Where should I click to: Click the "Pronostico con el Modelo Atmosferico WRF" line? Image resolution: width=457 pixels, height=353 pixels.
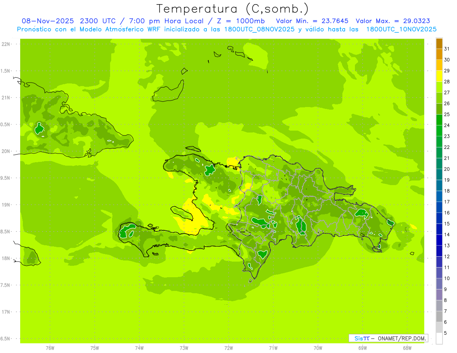(89, 29)
